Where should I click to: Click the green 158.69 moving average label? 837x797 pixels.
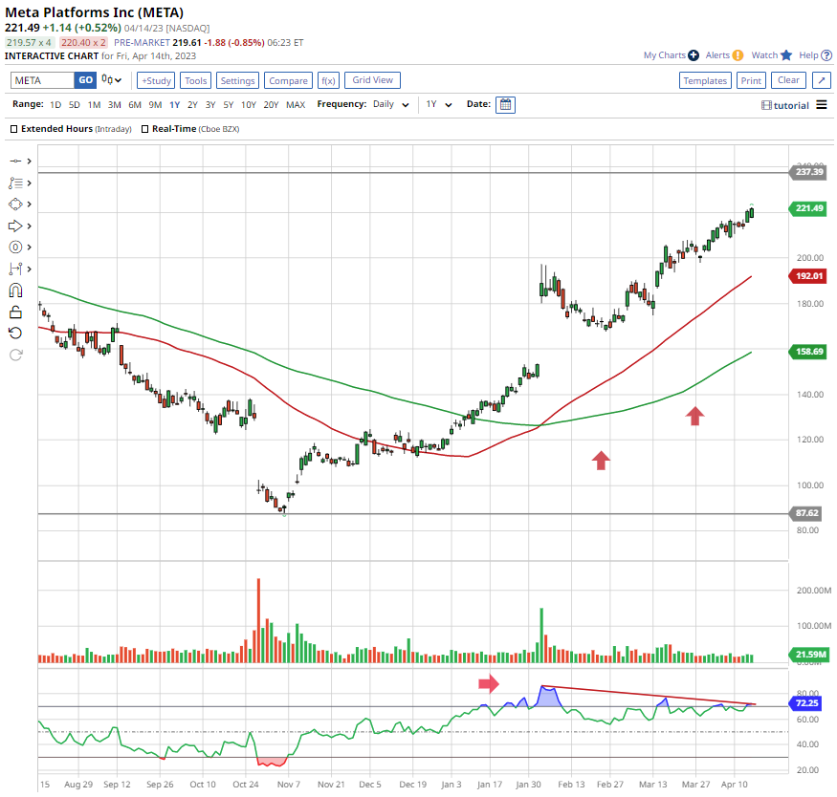tap(808, 352)
